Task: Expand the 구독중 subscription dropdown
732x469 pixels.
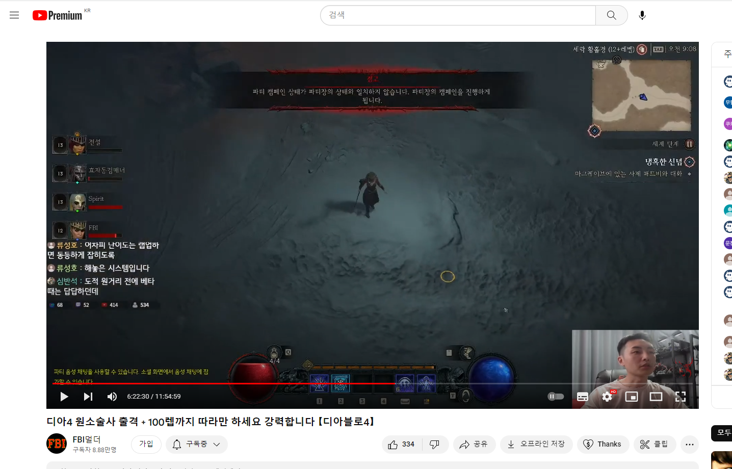Action: click(196, 444)
